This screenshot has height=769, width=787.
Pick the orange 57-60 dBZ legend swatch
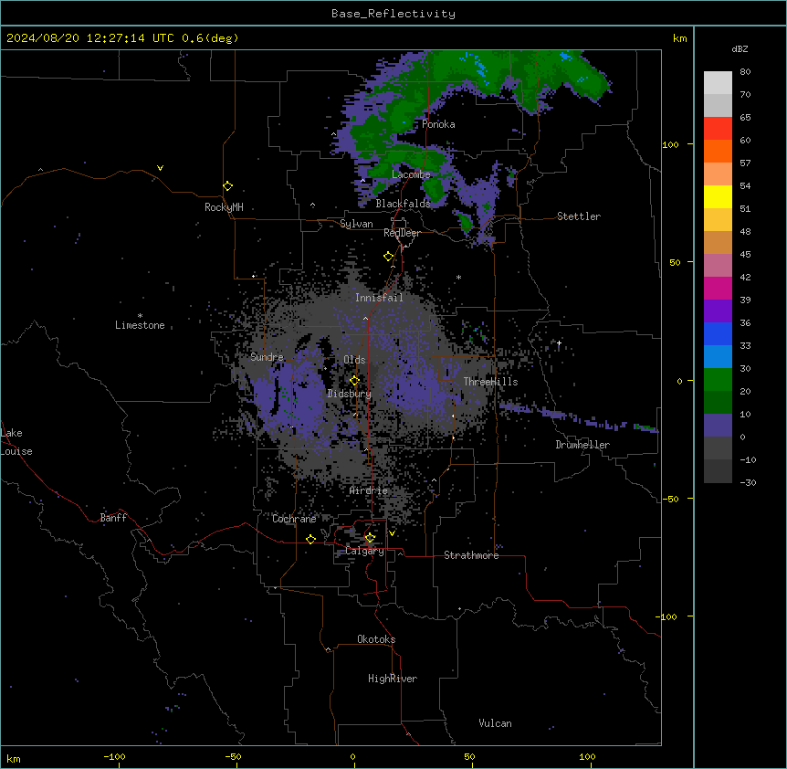click(x=718, y=151)
